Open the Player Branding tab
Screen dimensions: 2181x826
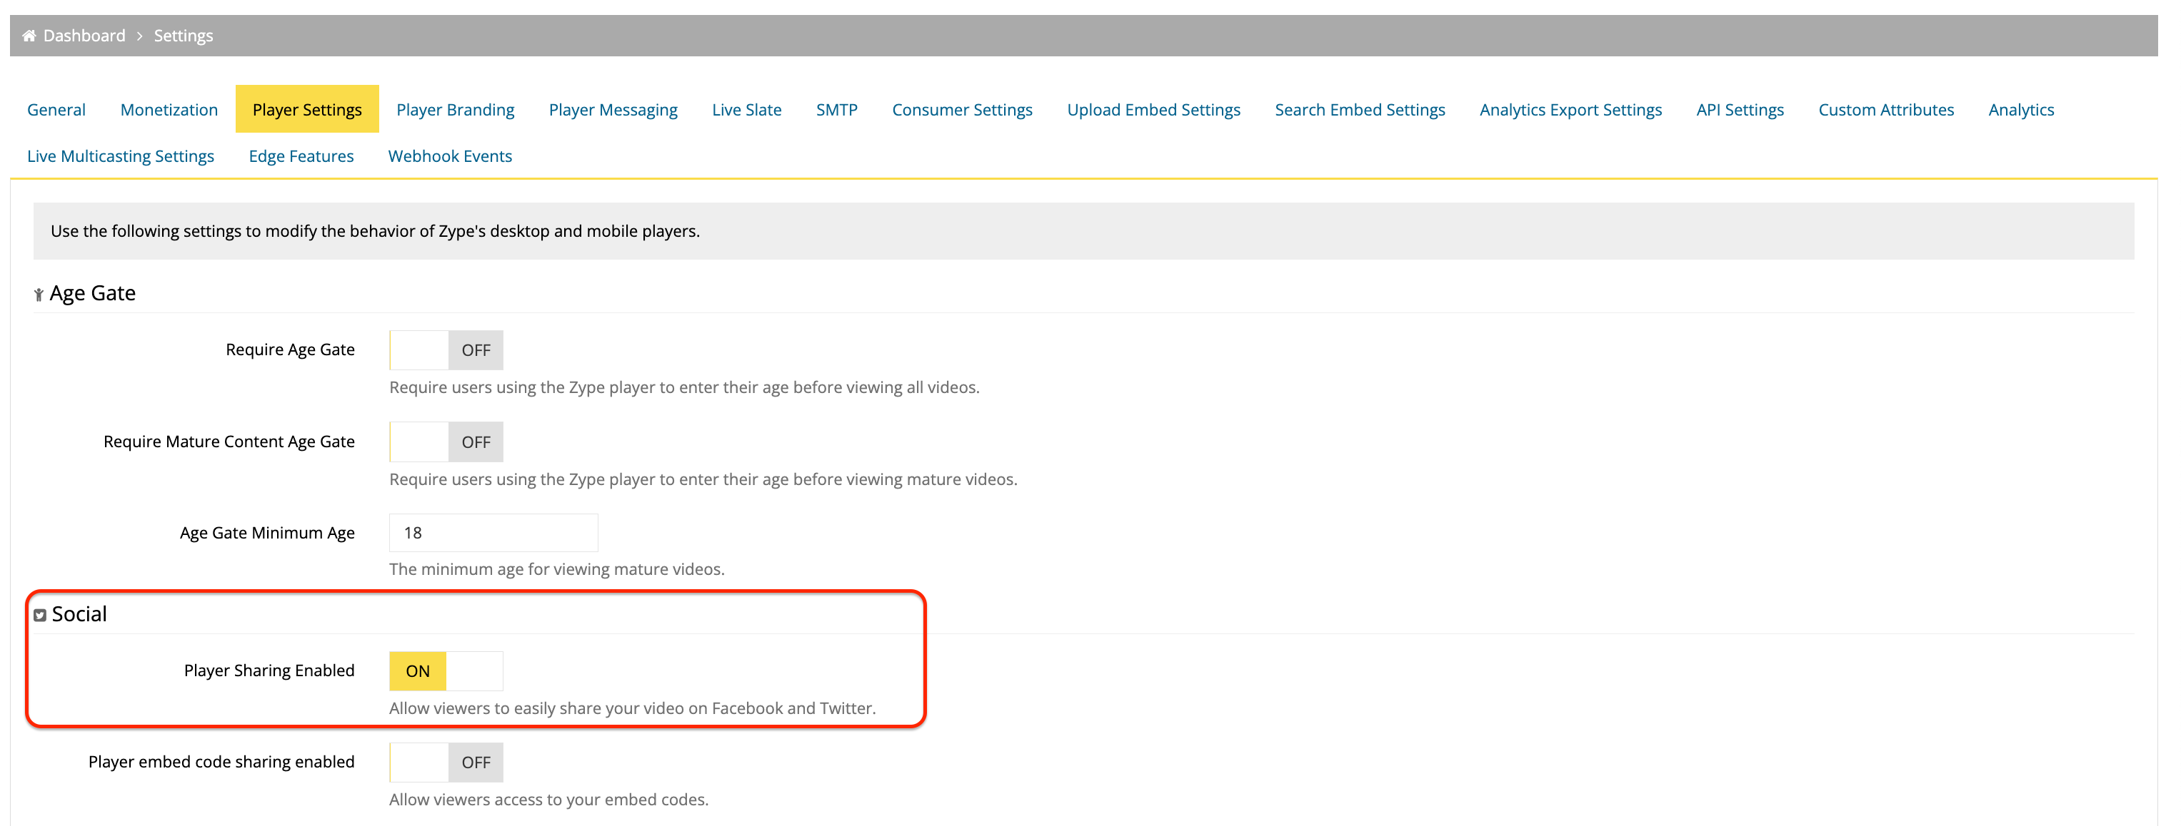click(455, 109)
